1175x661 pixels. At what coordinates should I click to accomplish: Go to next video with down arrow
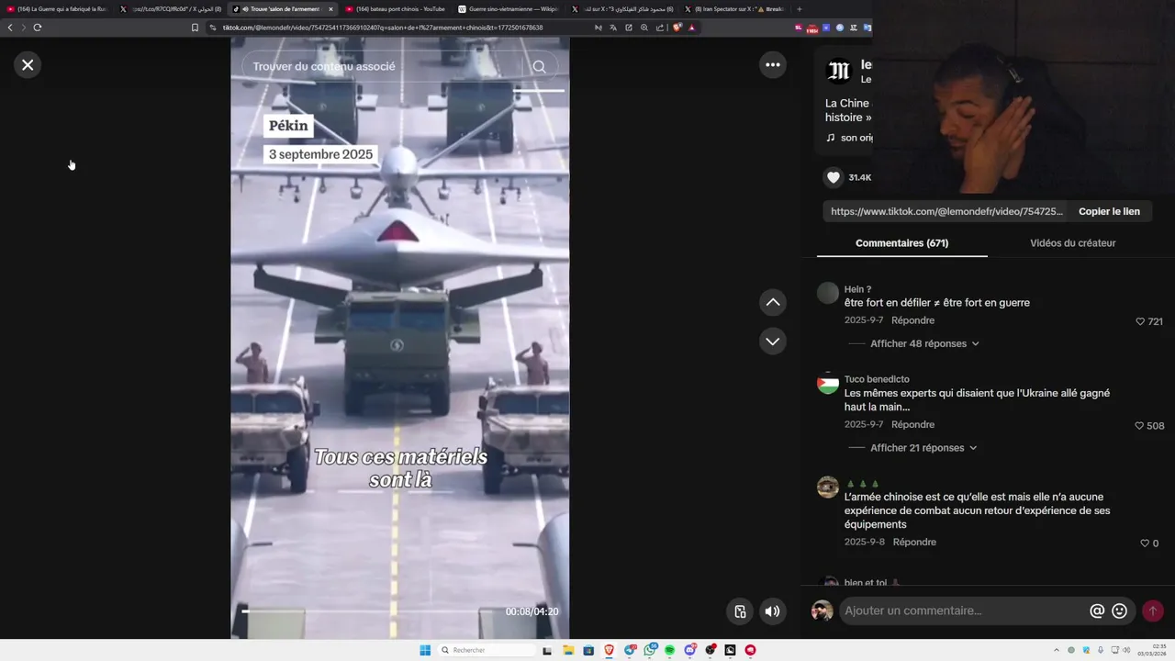coord(773,342)
